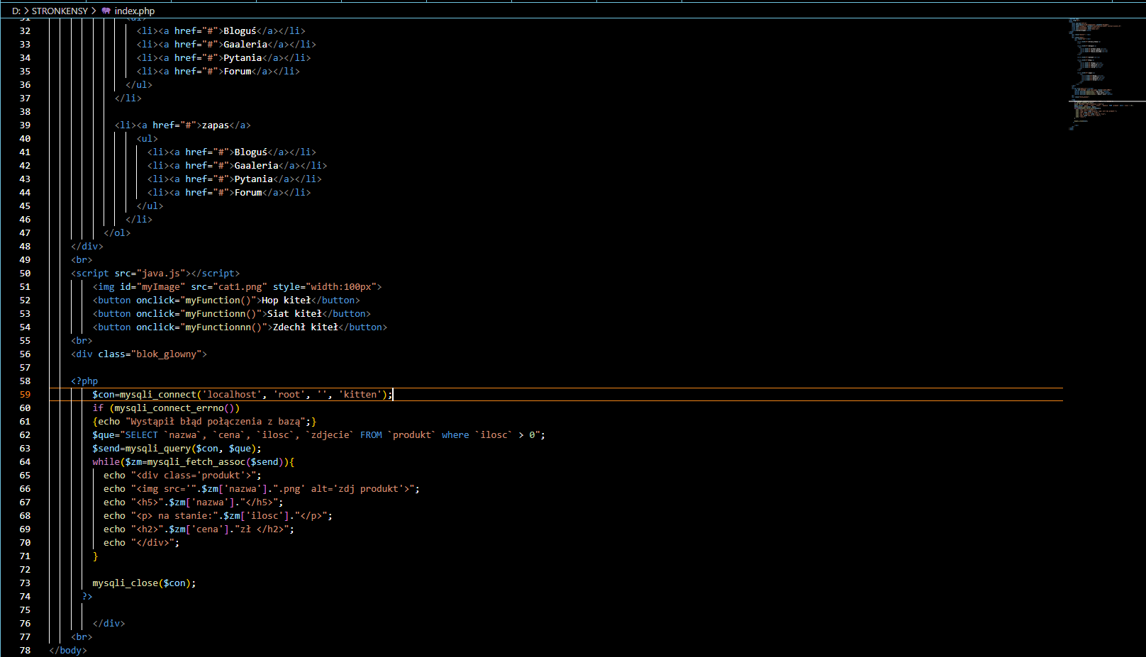Click the SELECT keyword in SQL query
This screenshot has height=657, width=1146.
[x=141, y=435]
